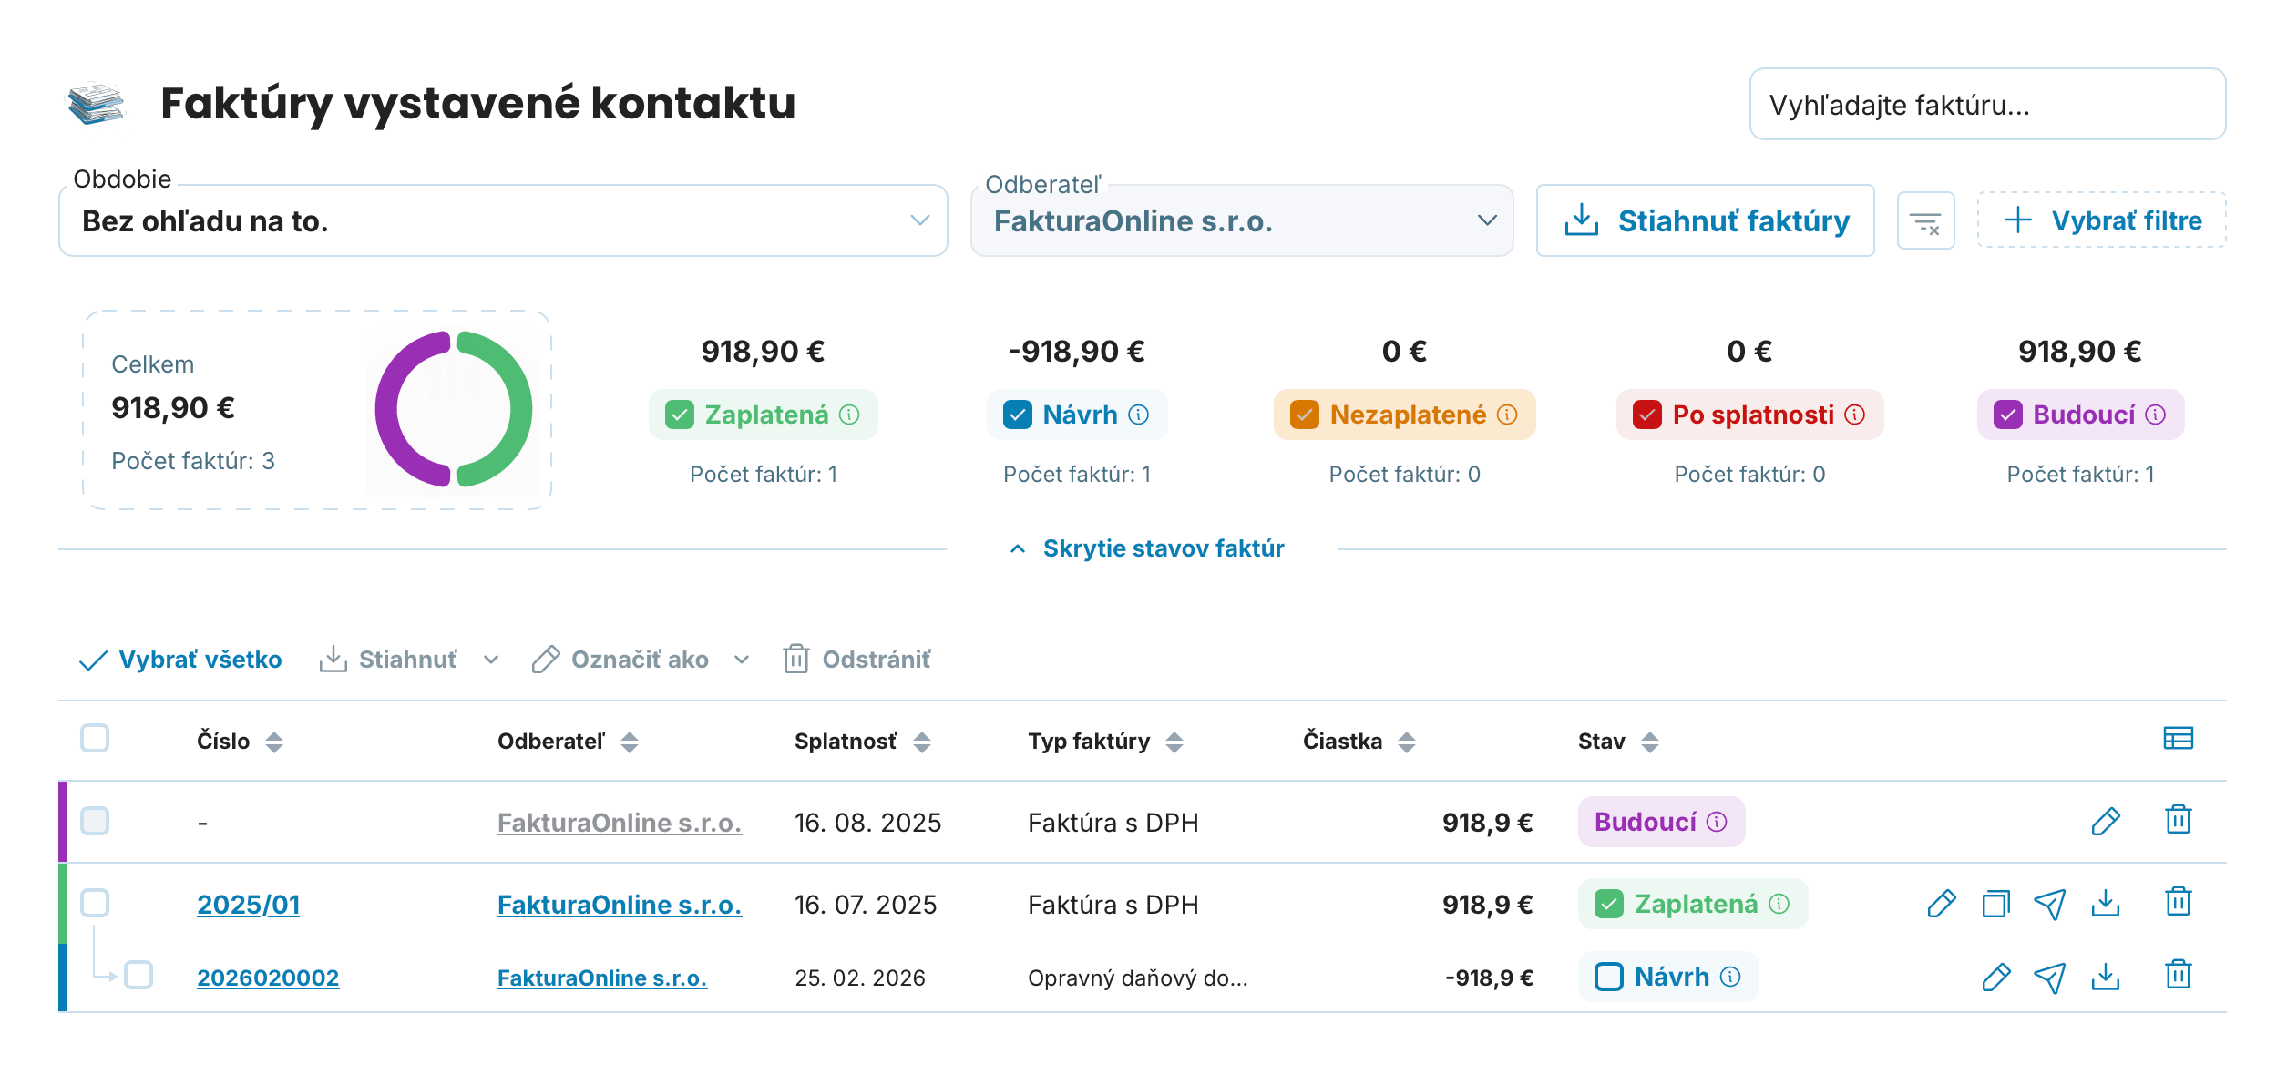The image size is (2287, 1075).
Task: Open invoice link 2025/01
Action: click(x=249, y=905)
